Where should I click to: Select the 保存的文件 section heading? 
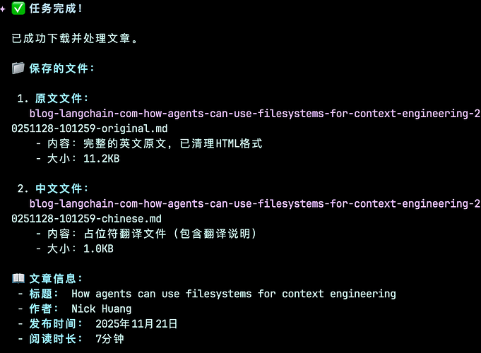point(61,68)
